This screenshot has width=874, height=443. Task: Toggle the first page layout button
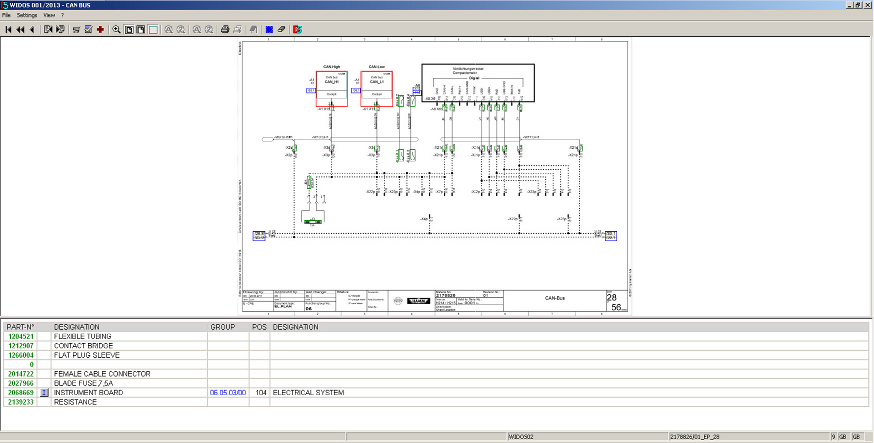[x=129, y=29]
